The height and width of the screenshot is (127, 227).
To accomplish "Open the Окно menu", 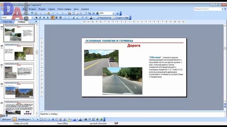I will pyautogui.click(x=76, y=9).
